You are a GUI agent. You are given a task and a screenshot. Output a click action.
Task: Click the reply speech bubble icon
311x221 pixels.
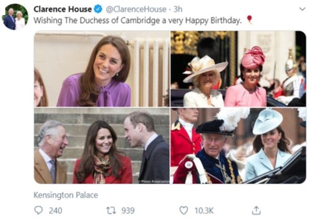(38, 210)
